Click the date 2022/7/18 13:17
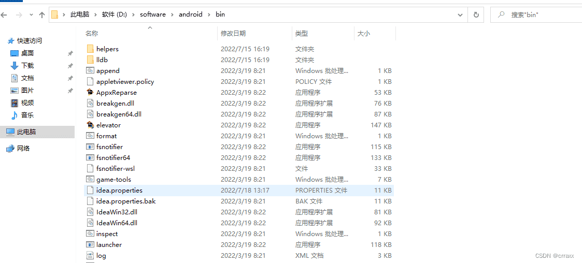The height and width of the screenshot is (263, 582). (245, 191)
